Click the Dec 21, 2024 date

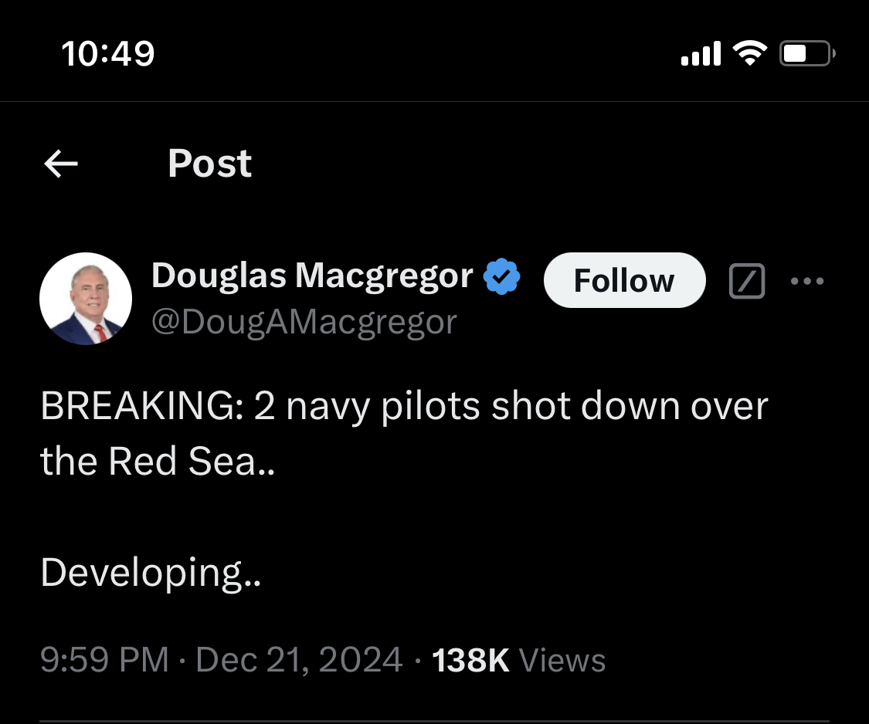[299, 661]
